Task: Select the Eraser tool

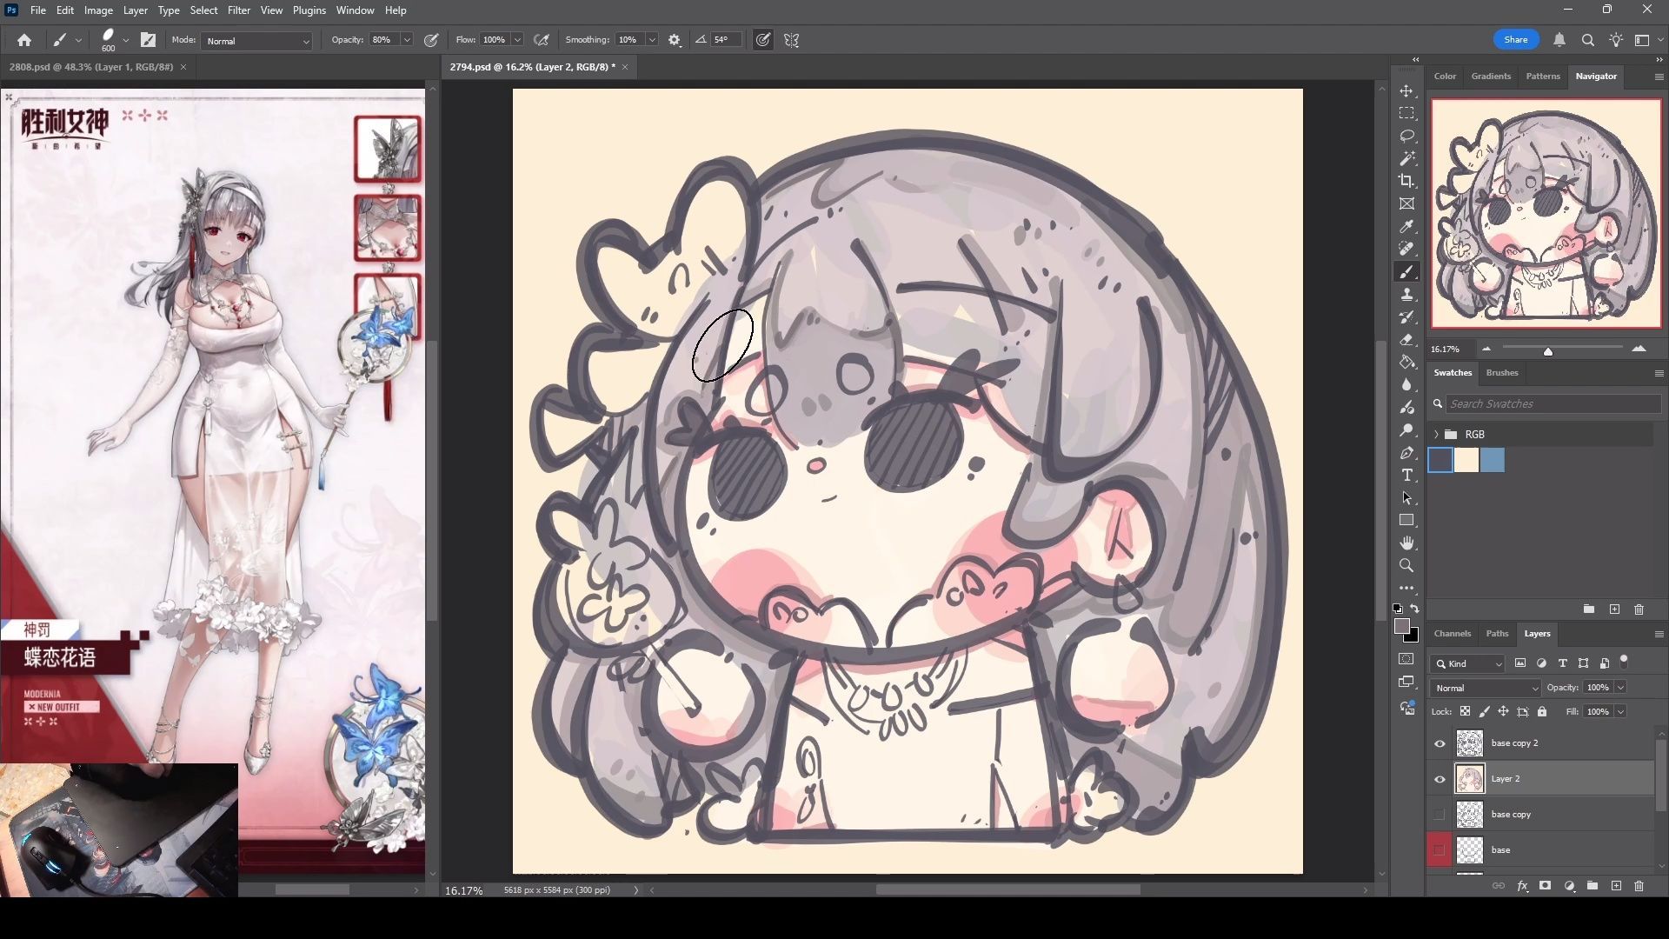Action: (1406, 340)
